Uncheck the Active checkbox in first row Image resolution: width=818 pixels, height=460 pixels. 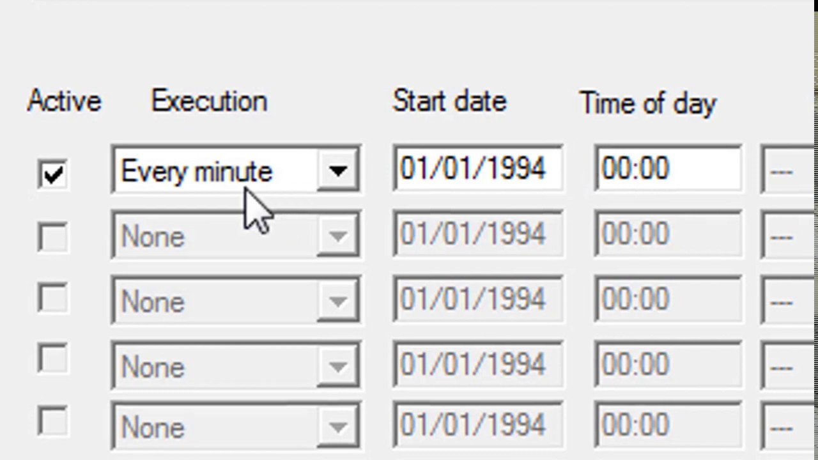click(52, 174)
